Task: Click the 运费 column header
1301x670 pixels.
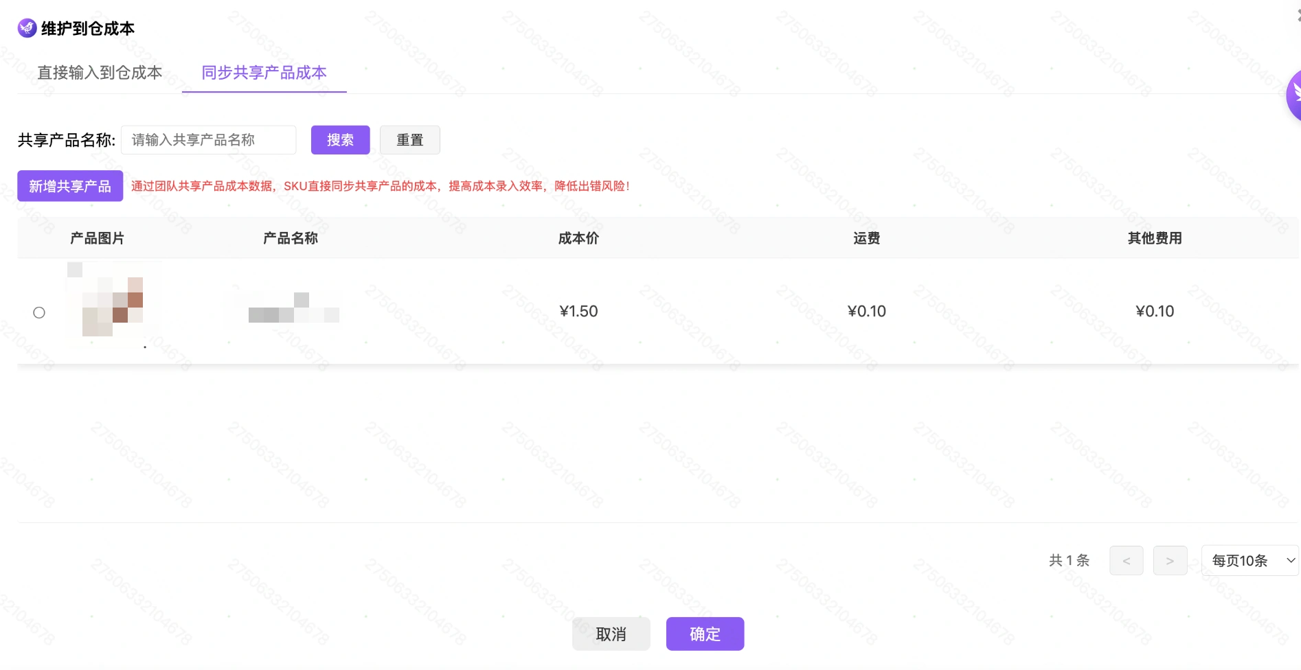Action: (x=867, y=238)
